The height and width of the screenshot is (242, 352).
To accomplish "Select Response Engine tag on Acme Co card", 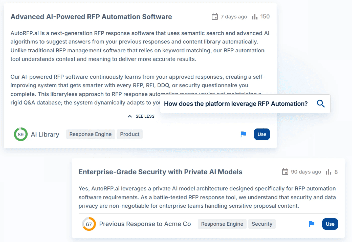I will pyautogui.click(x=222, y=224).
